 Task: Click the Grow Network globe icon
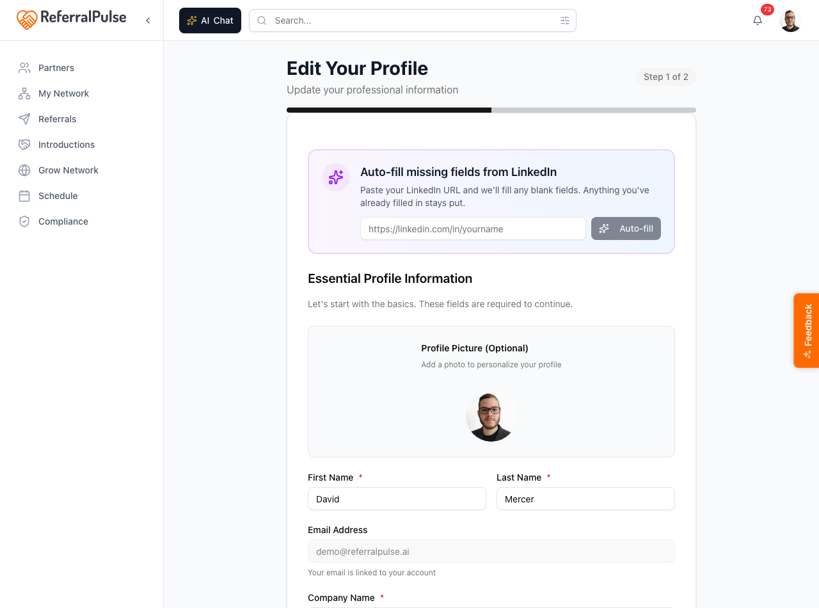[x=24, y=170]
